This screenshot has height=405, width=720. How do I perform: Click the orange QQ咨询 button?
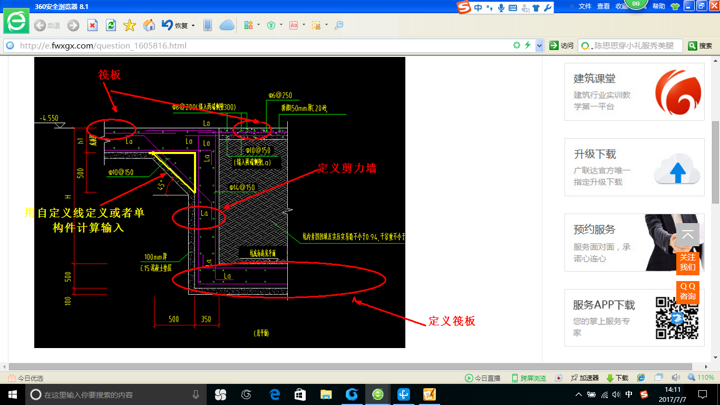click(x=688, y=292)
